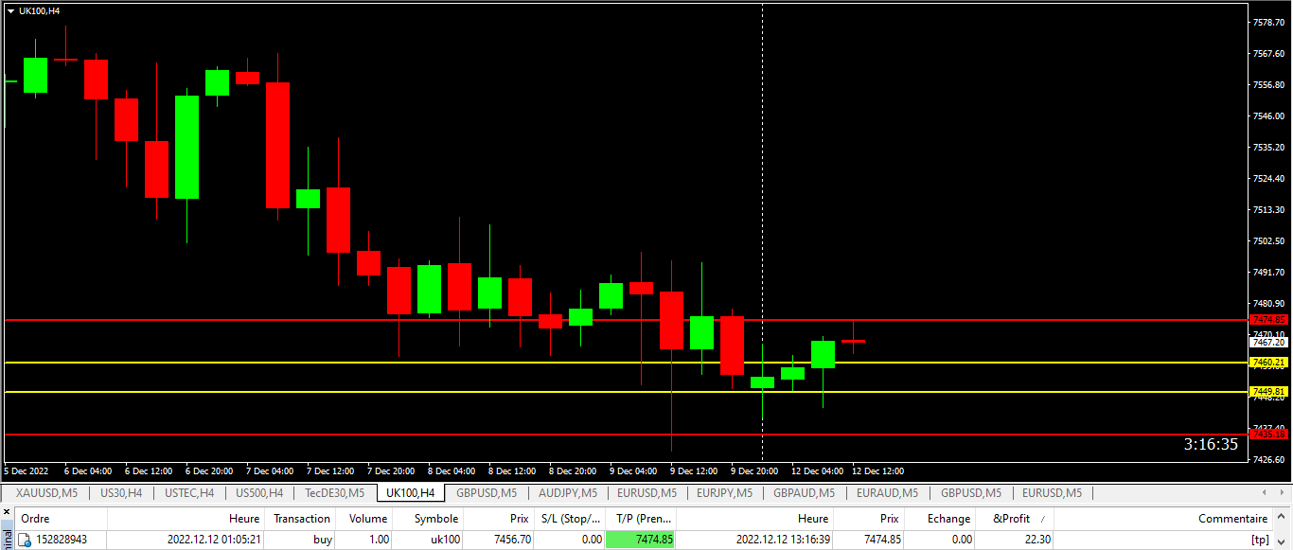Click the red 7474.85 price label

pos(1268,320)
